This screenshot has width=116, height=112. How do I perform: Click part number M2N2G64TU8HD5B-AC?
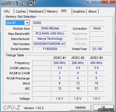pos(50,44)
